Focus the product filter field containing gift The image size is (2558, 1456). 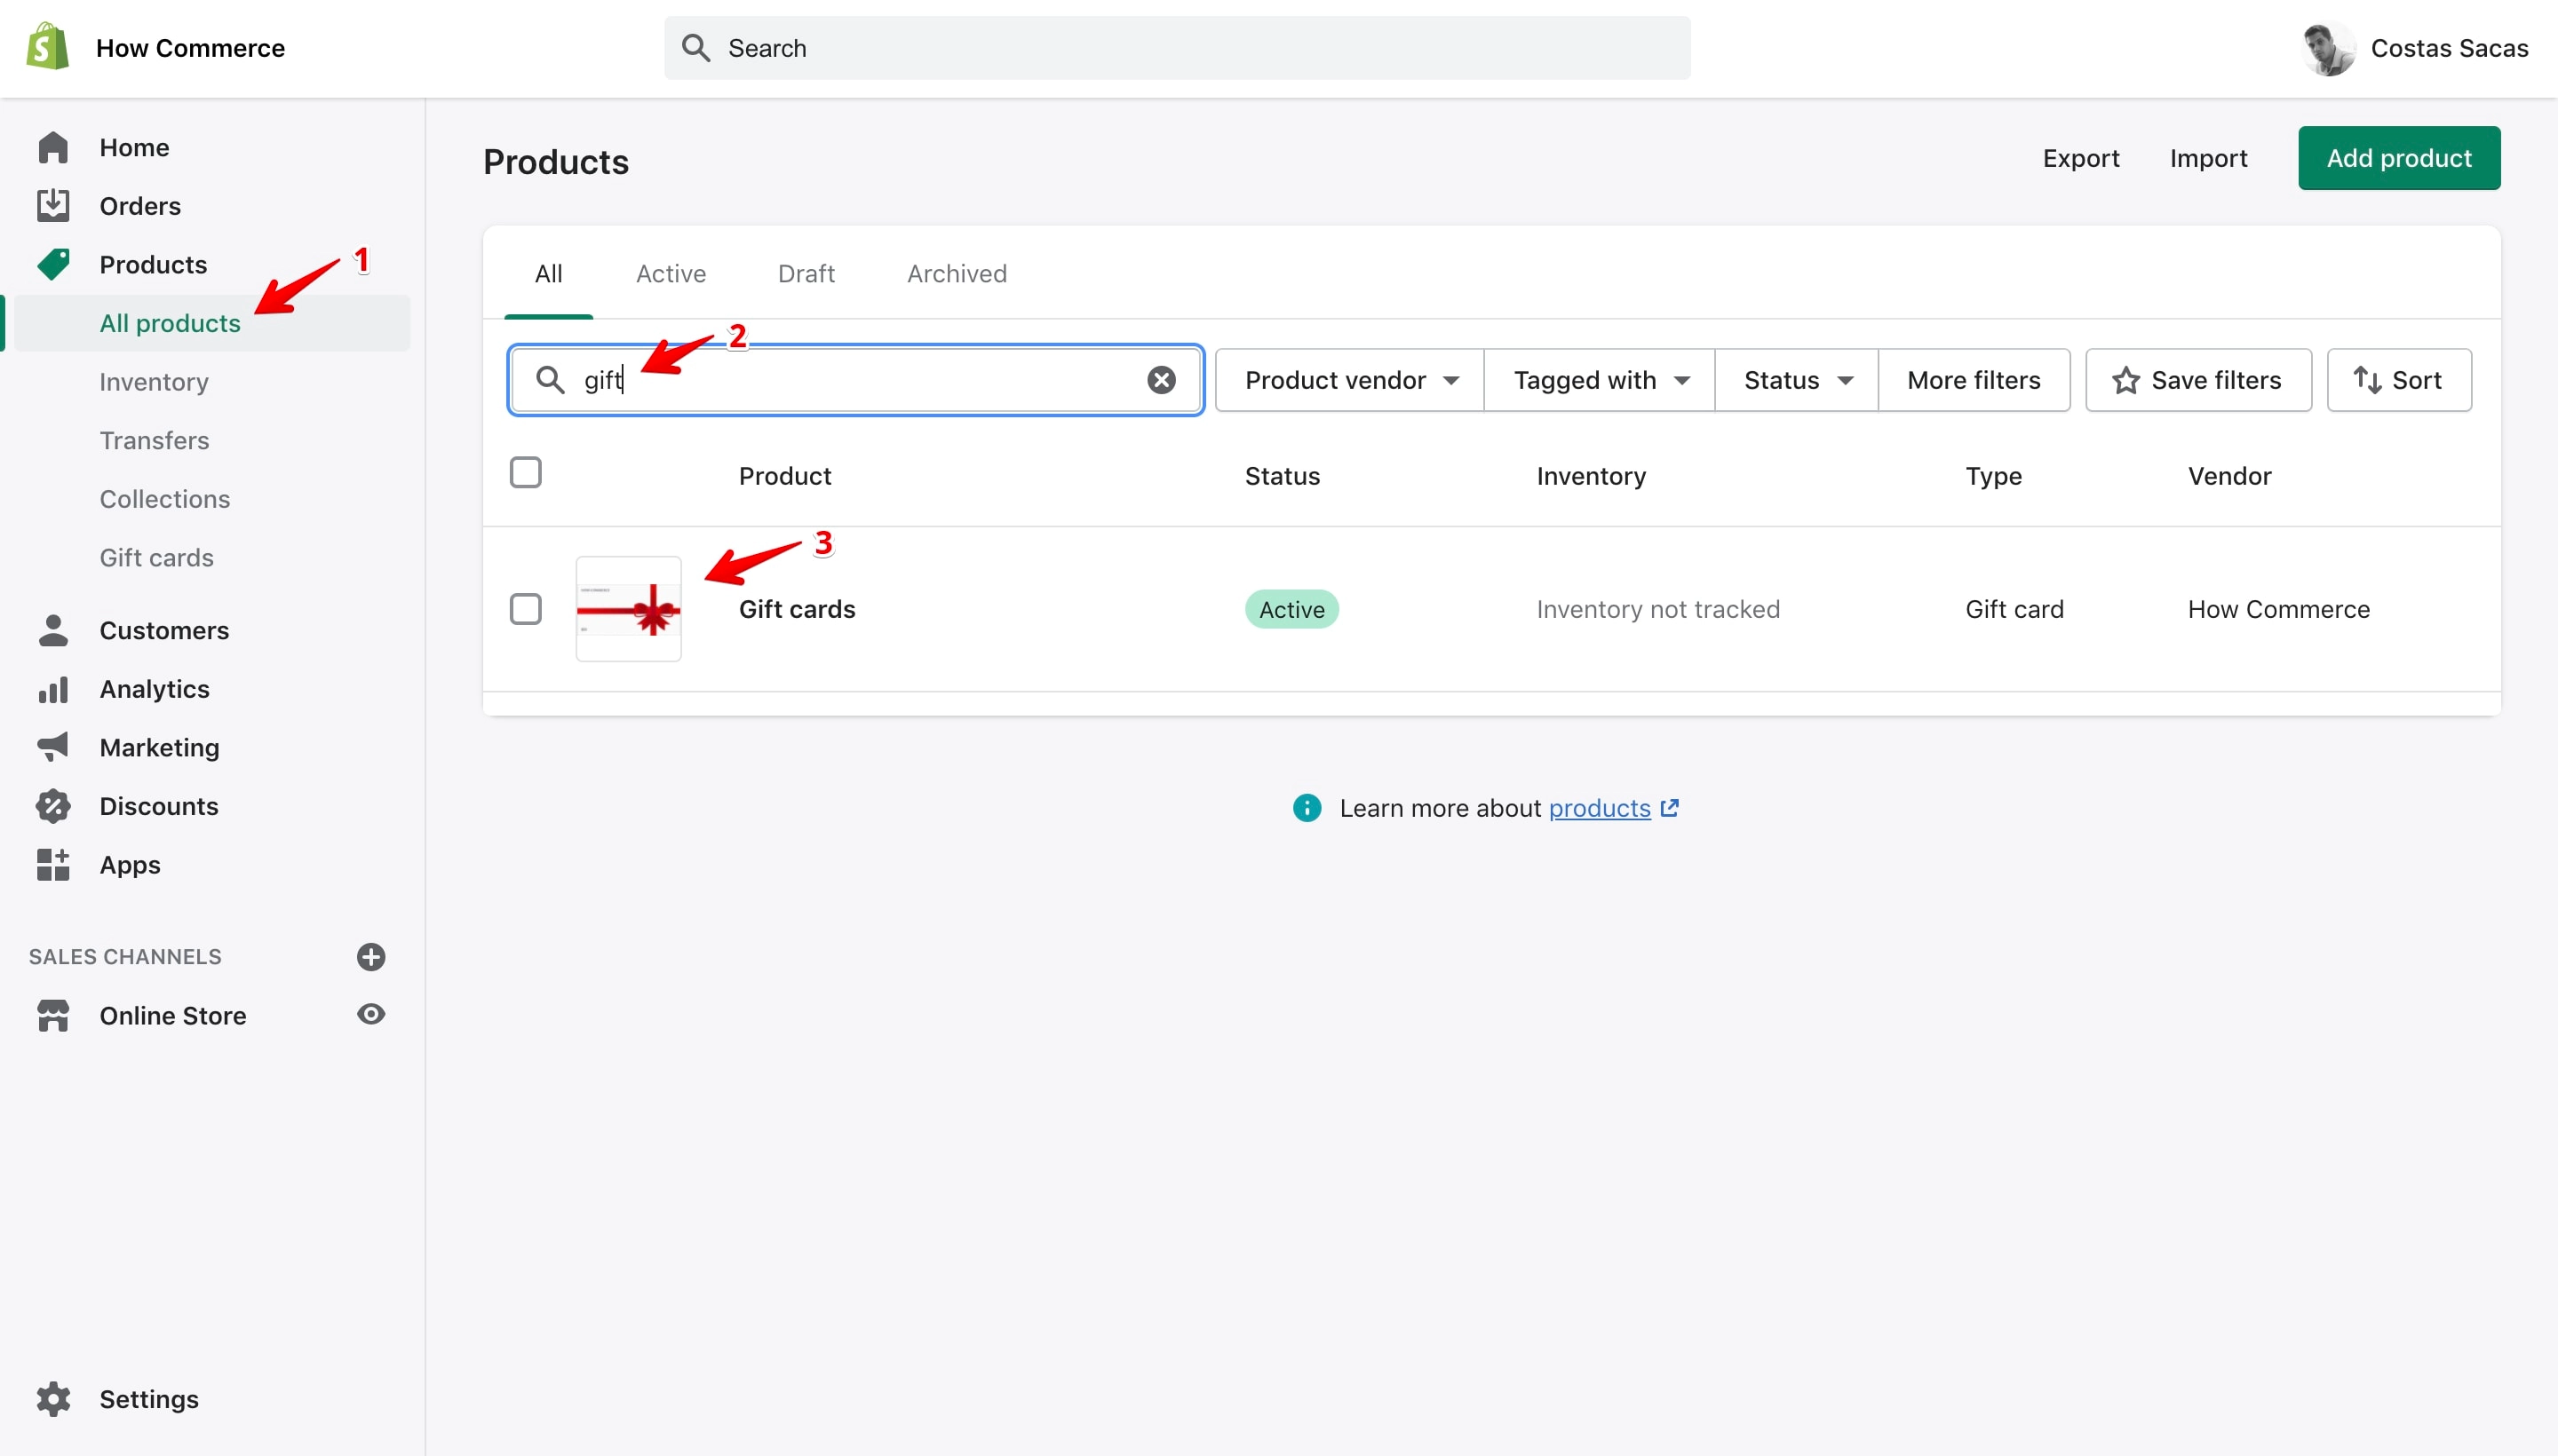coord(855,380)
